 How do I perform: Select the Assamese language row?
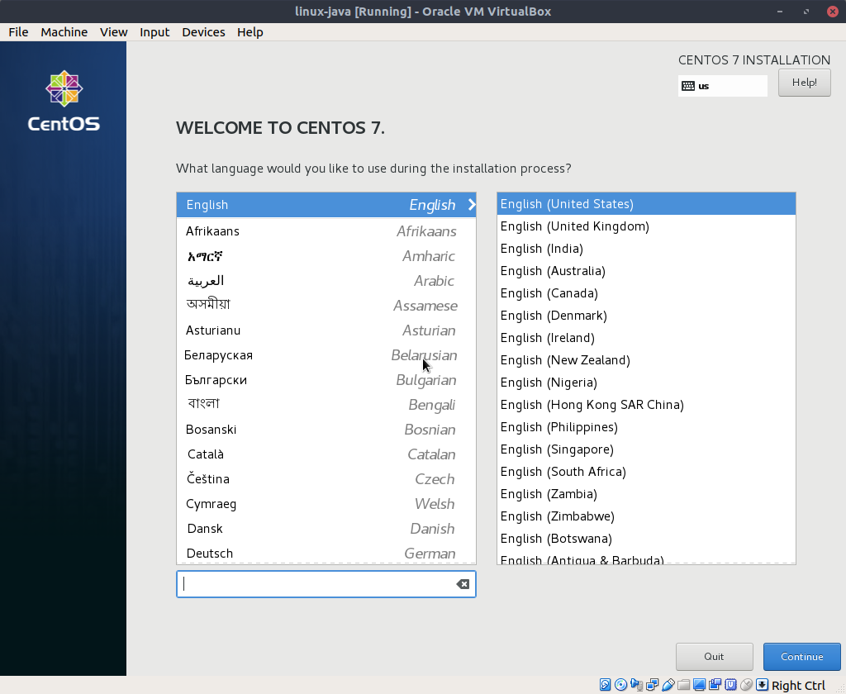coord(326,306)
